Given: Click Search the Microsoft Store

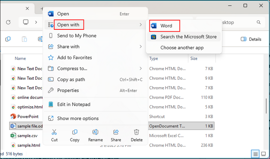Looking at the screenshot, I should [x=184, y=37].
